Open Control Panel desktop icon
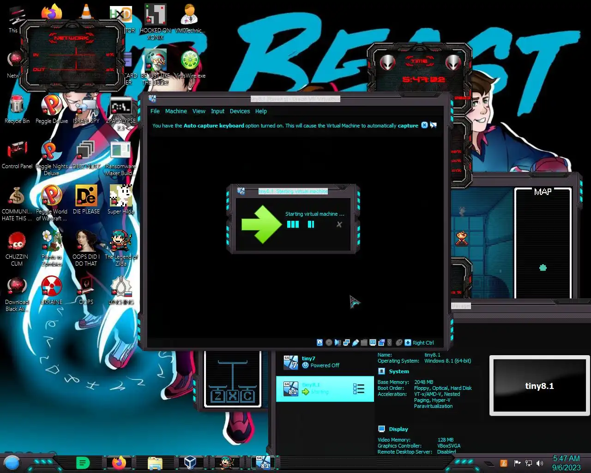 tap(17, 155)
